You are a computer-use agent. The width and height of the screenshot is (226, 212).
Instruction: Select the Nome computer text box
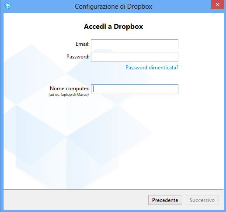click(135, 89)
